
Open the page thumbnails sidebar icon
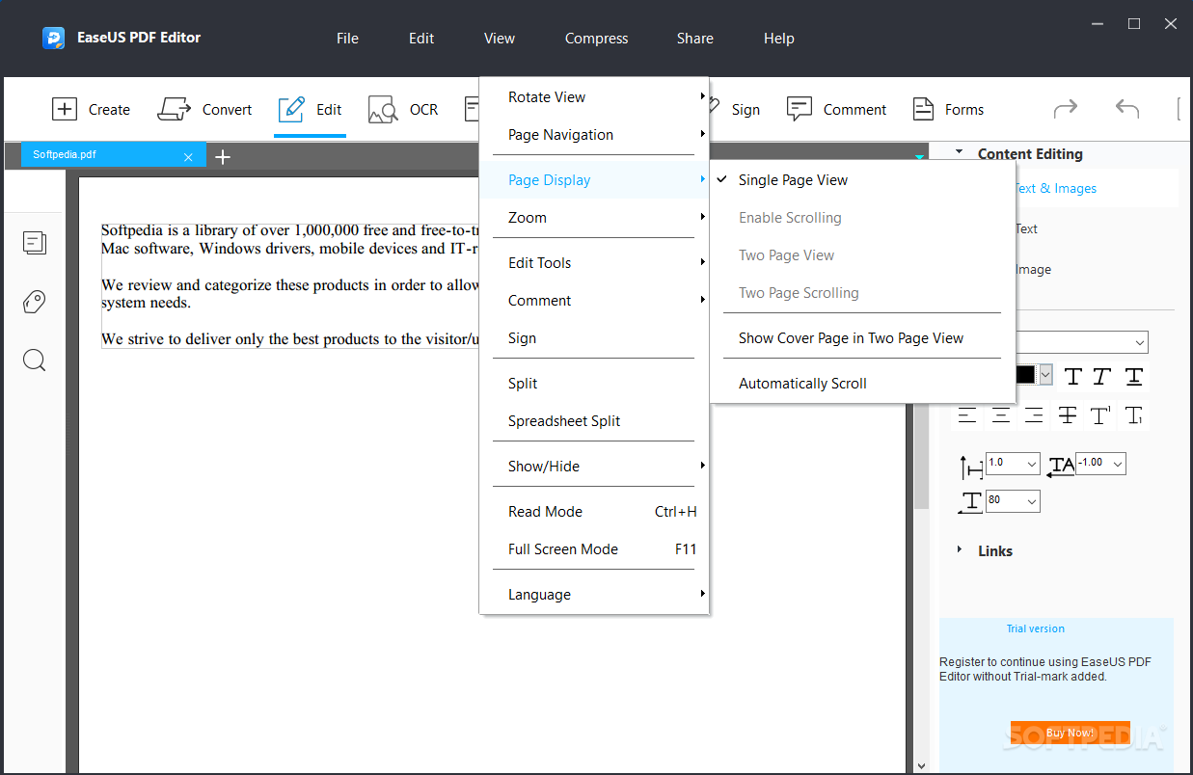pyautogui.click(x=35, y=243)
